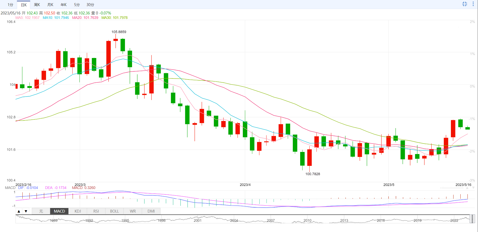Click the MA5: 102.1957 legend label

(27, 18)
